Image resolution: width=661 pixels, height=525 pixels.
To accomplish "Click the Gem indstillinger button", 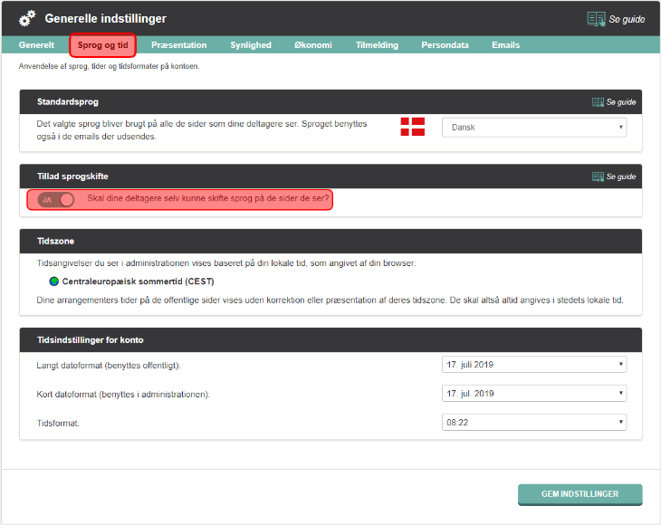I will [580, 494].
